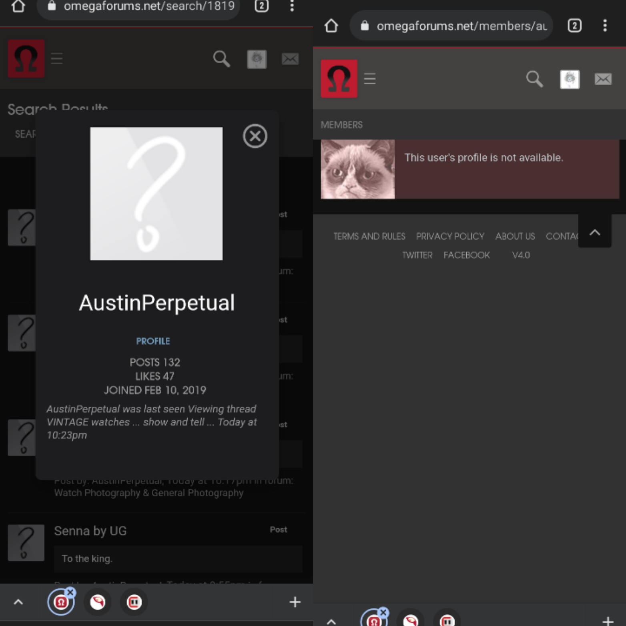Close the AustinPerpetual profile popup
The image size is (626, 626).
[255, 136]
